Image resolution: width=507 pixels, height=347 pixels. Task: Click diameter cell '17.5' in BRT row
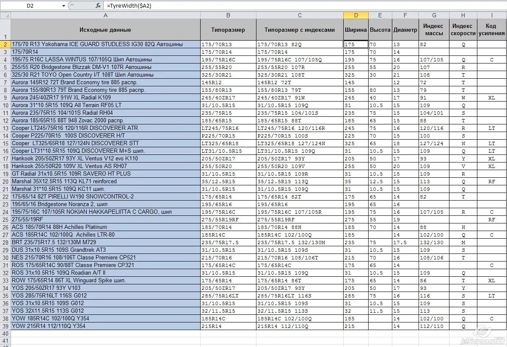(405, 242)
